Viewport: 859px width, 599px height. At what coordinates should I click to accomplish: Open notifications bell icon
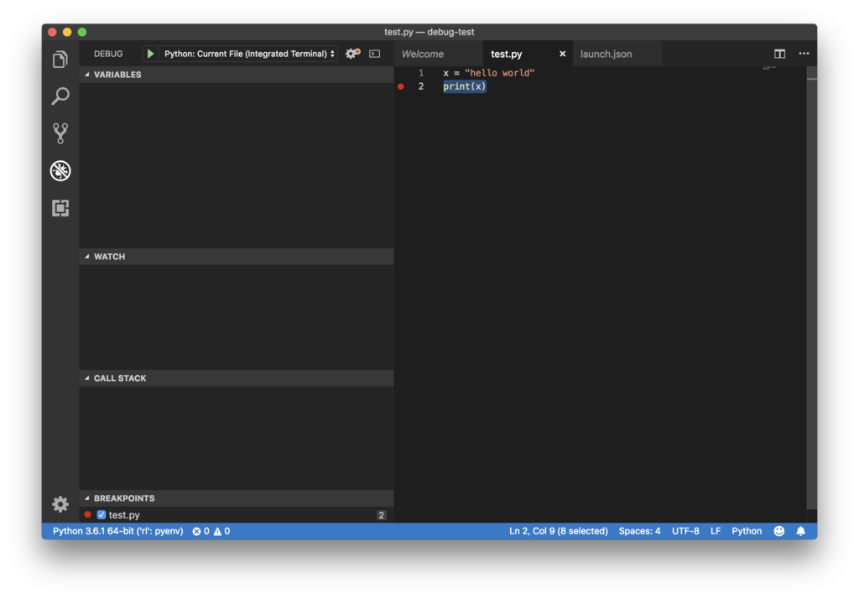[x=800, y=531]
